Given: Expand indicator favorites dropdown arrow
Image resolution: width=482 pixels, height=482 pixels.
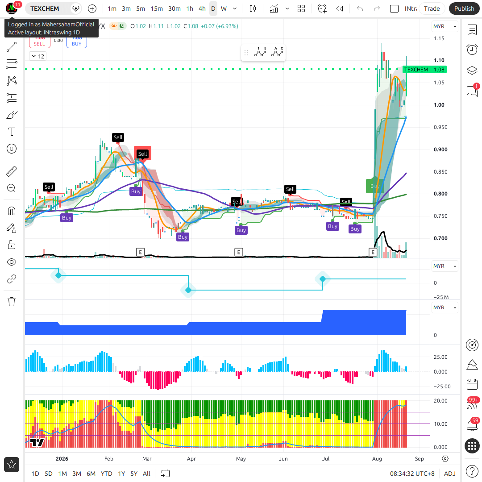Looking at the screenshot, I should (x=287, y=8).
